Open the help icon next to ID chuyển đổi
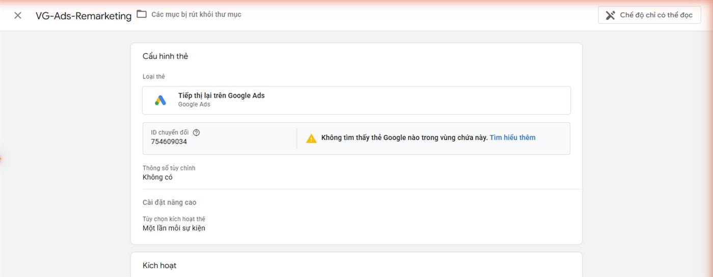713x277 pixels. pyautogui.click(x=197, y=132)
